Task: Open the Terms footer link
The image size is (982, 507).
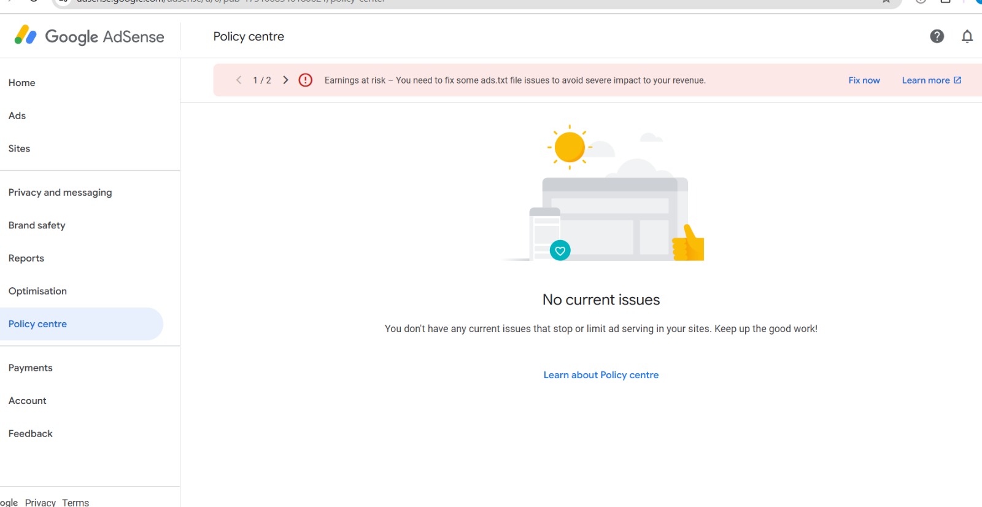Action: 75,502
